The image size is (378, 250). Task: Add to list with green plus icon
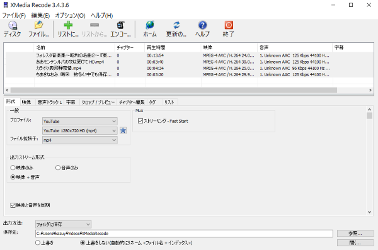pyautogui.click(x=68, y=29)
